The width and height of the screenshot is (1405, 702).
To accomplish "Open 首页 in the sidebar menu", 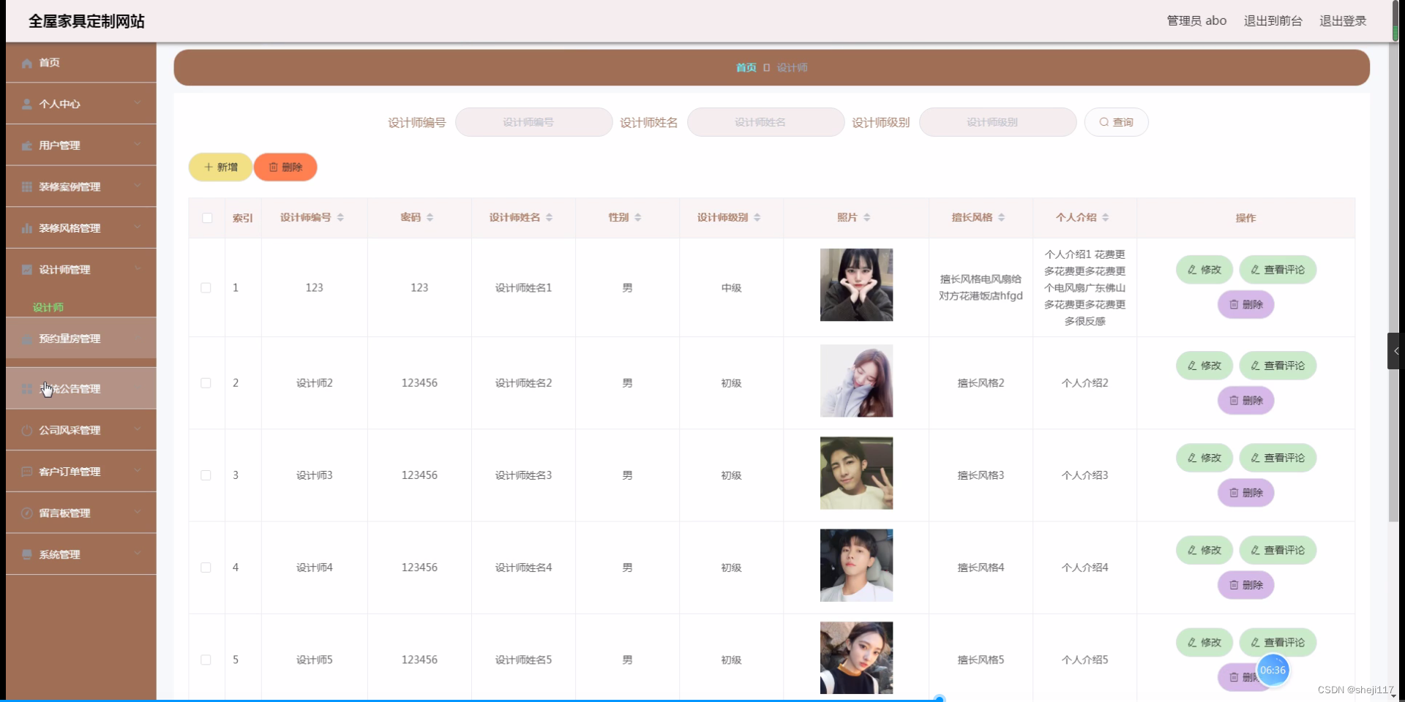I will point(81,63).
